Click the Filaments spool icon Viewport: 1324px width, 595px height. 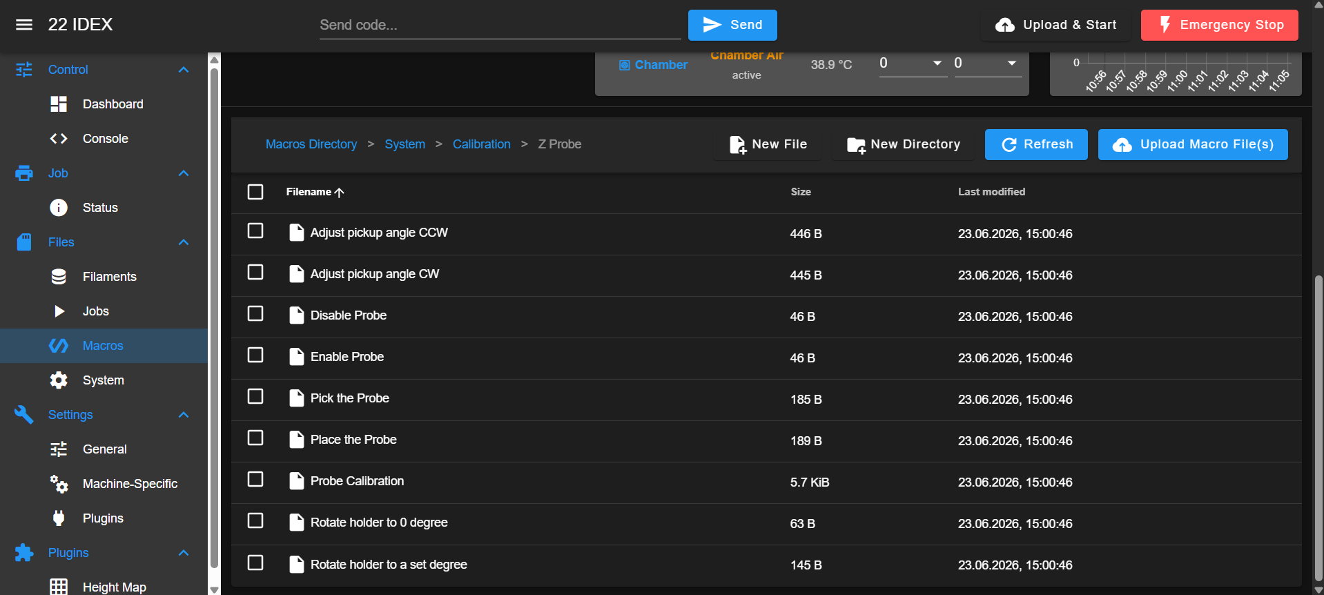(59, 277)
